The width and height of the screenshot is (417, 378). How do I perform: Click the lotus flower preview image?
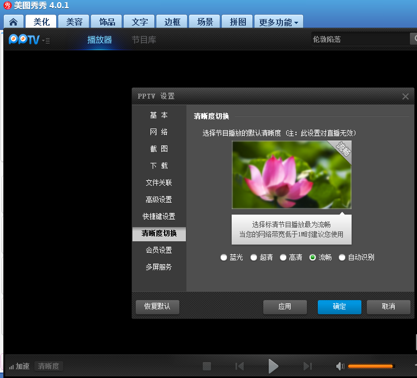[x=292, y=175]
